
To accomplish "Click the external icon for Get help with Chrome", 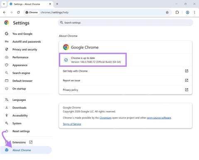I will (x=187, y=71).
